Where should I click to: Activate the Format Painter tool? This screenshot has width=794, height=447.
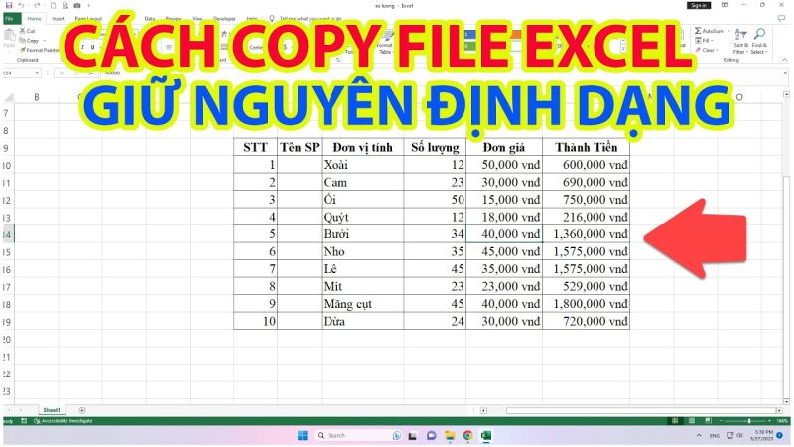(x=40, y=50)
